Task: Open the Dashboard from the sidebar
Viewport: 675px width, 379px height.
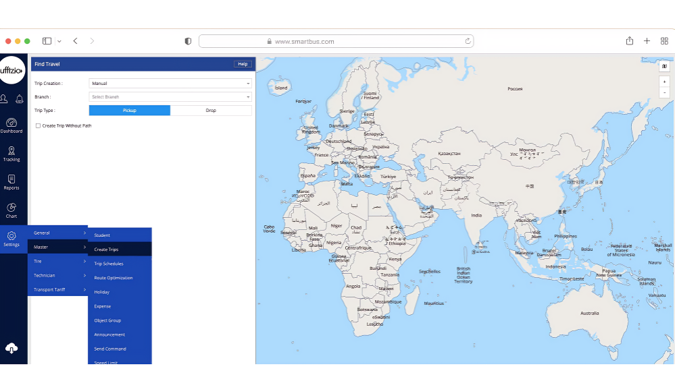Action: [x=11, y=125]
